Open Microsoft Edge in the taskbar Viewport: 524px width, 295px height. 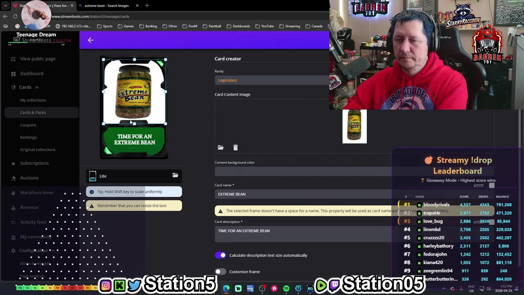(x=226, y=288)
